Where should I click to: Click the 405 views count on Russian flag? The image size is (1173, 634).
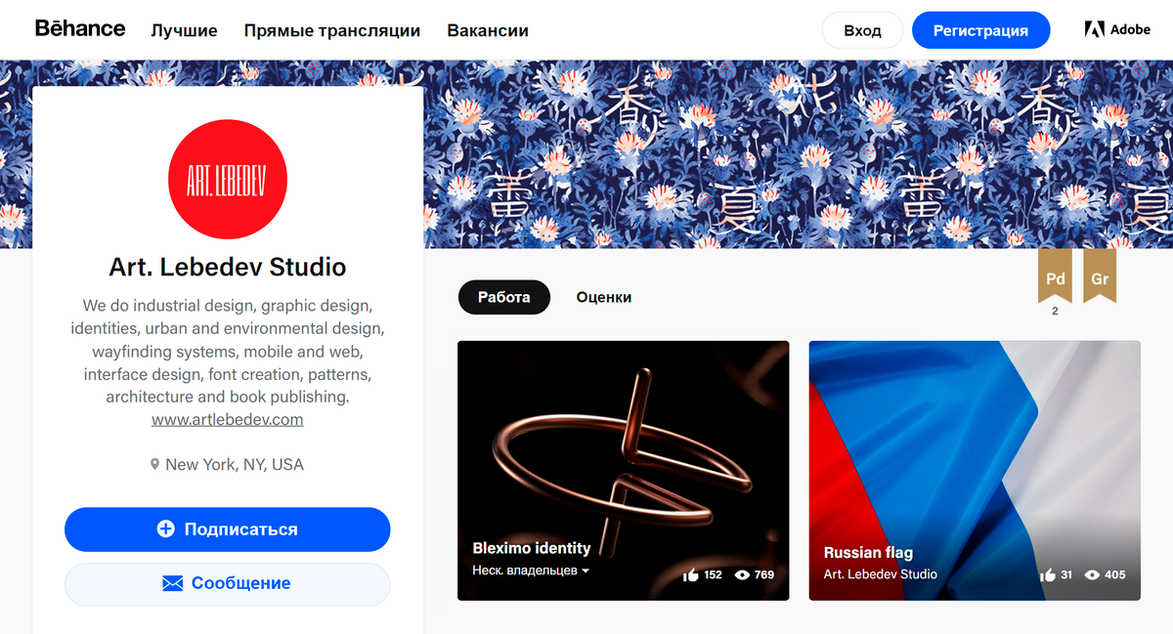coord(1115,574)
